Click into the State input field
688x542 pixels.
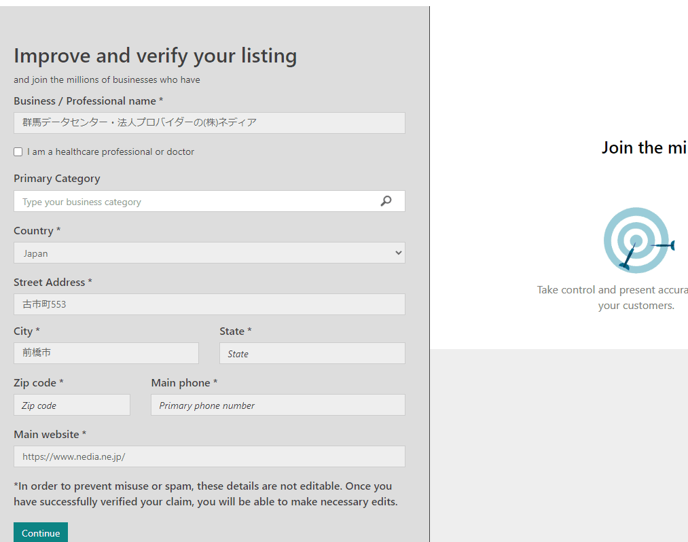tap(312, 353)
